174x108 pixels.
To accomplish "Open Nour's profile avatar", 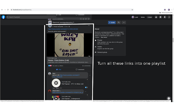I will click(x=49, y=74).
